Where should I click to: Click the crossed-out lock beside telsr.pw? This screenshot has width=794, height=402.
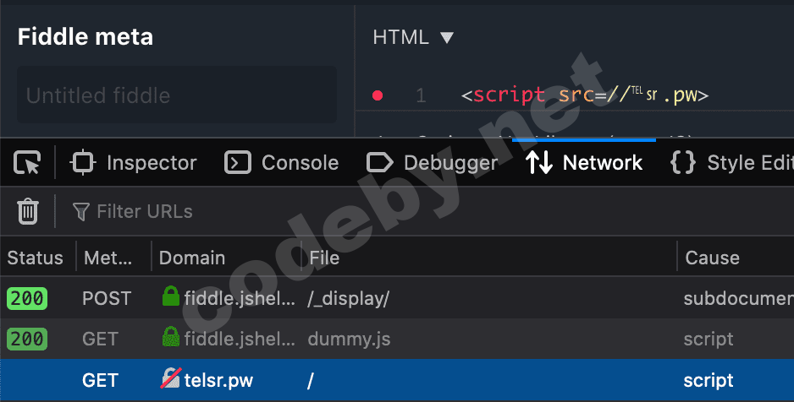tap(171, 378)
